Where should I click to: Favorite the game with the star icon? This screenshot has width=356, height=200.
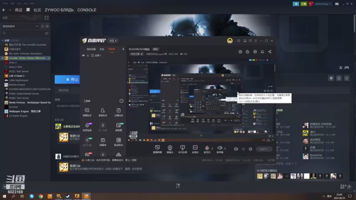point(347,78)
